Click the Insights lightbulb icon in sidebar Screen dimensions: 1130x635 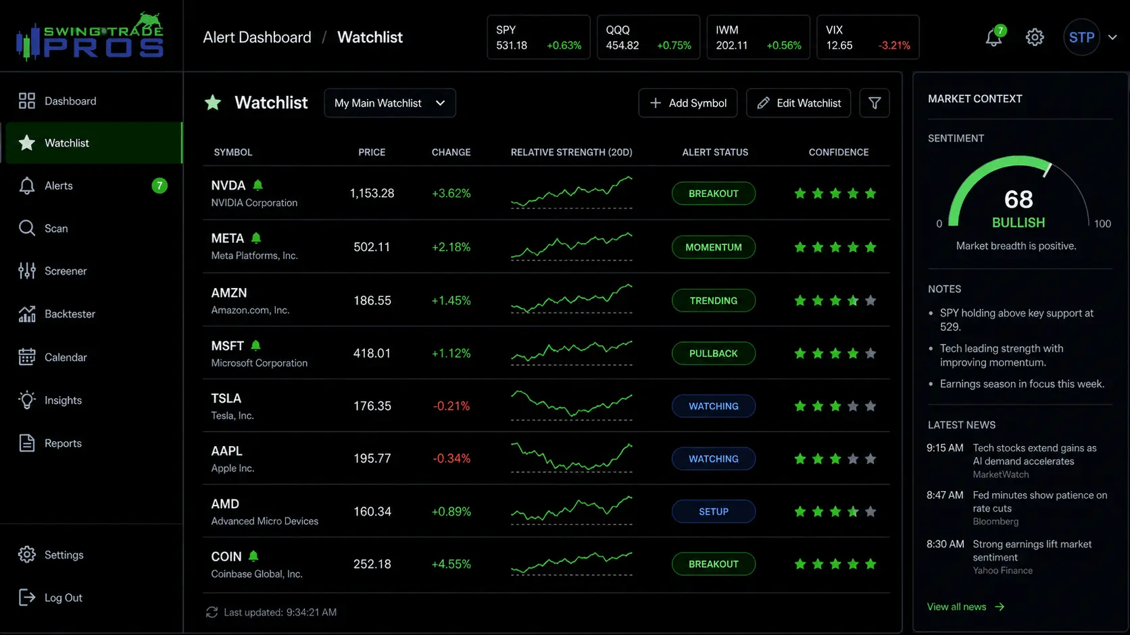tap(27, 400)
